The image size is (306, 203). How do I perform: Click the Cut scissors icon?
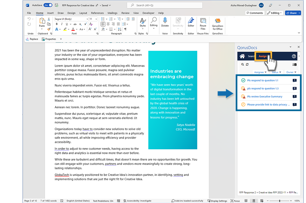[x=49, y=19]
